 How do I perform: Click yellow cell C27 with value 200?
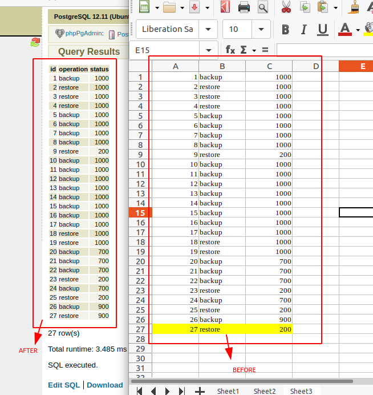click(269, 329)
